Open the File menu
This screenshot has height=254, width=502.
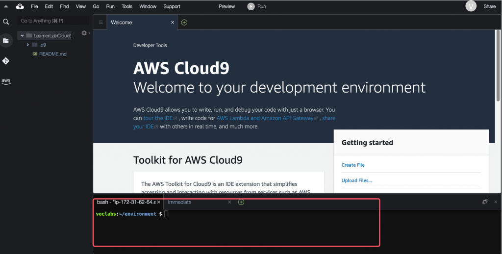[x=34, y=6]
